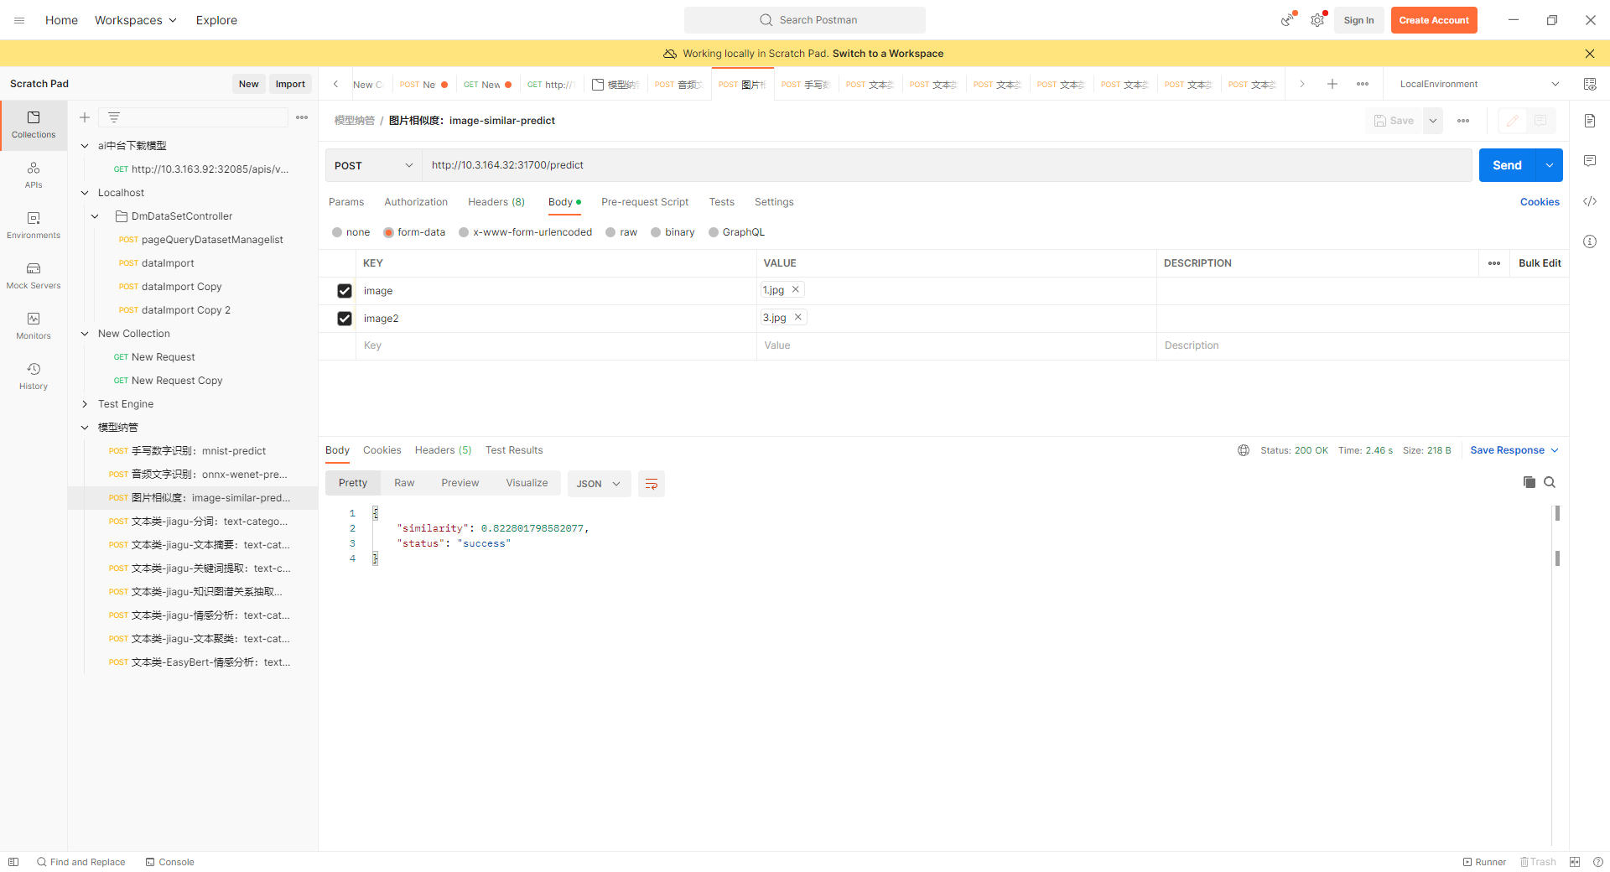Select the GraphQL body type
Screen dimensions: 1610x872
click(714, 232)
